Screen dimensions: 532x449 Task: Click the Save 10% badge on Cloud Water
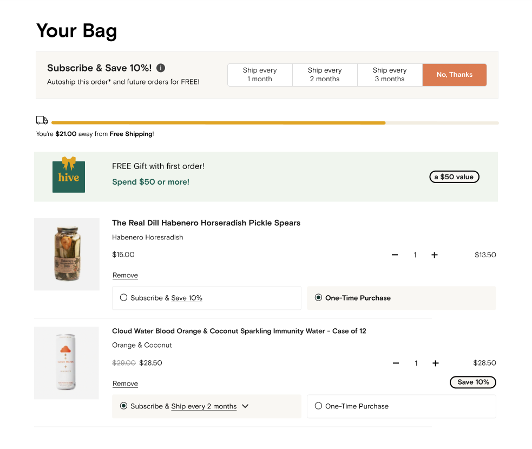(473, 382)
